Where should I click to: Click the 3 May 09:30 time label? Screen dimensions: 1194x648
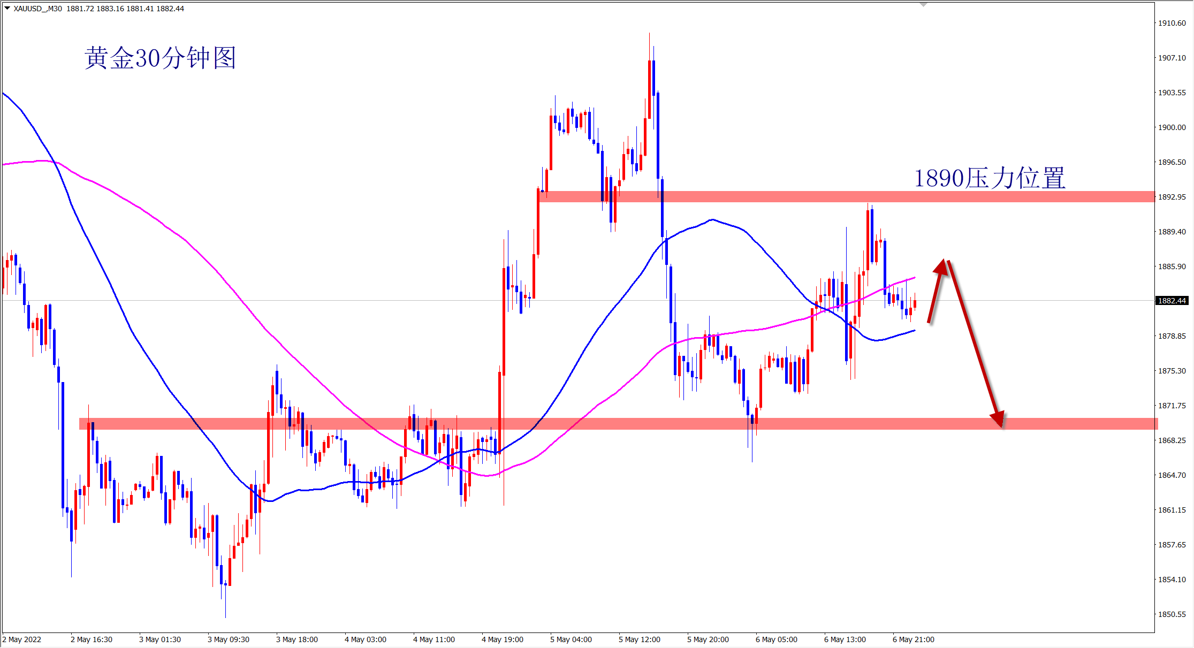tap(228, 639)
